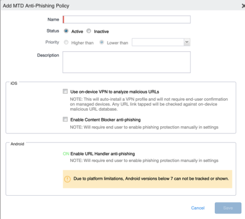The height and width of the screenshot is (219, 245).
Task: Click the Cancel link
Action: coord(198,208)
